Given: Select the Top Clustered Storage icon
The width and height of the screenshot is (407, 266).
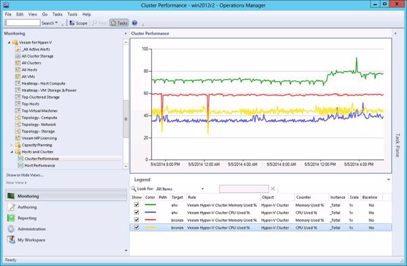Looking at the screenshot, I should tap(18, 97).
